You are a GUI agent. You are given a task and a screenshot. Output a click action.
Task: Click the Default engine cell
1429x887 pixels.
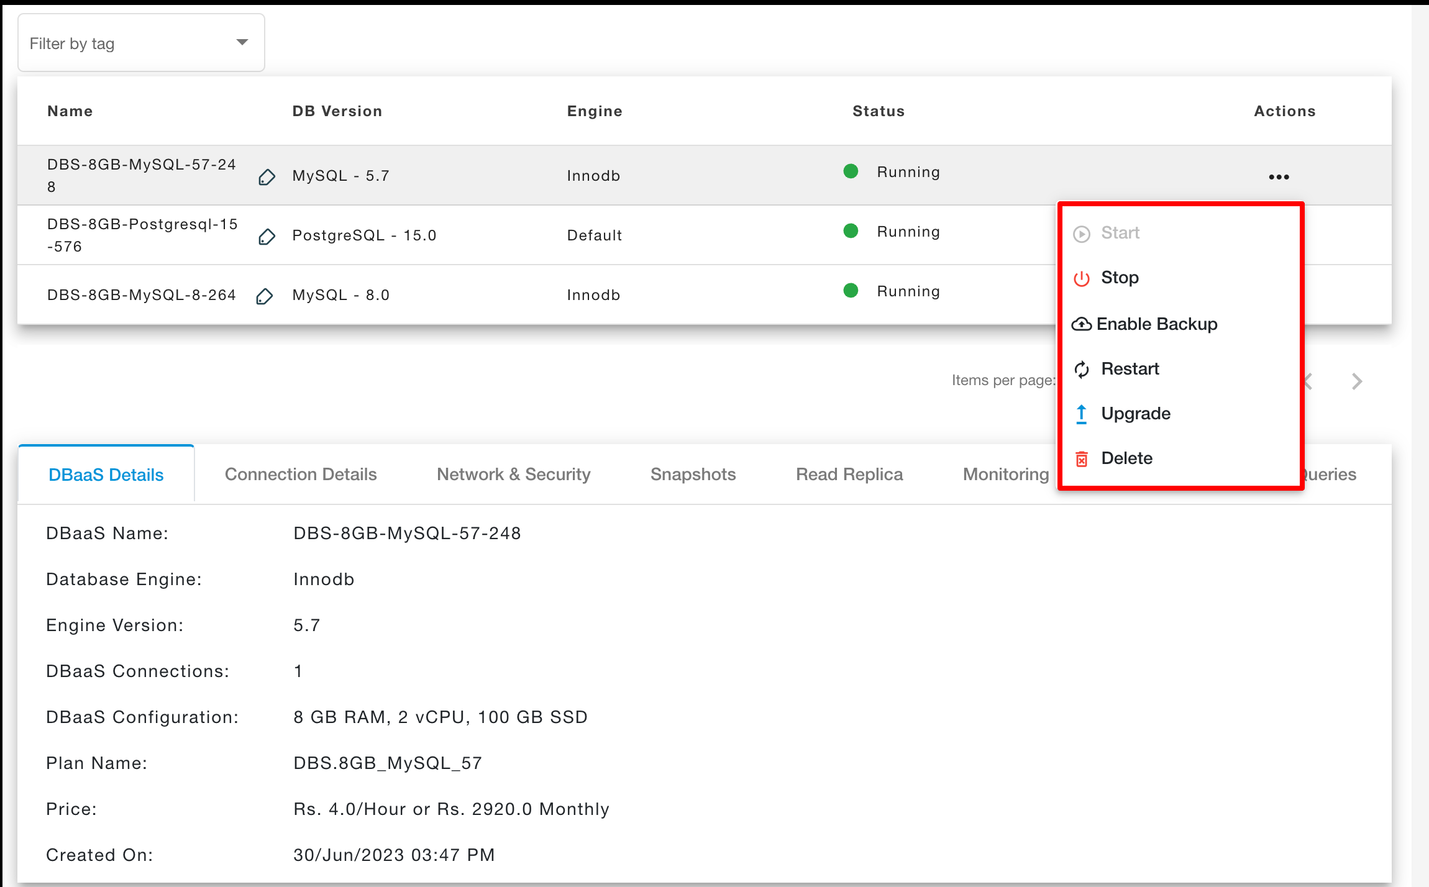click(x=595, y=235)
